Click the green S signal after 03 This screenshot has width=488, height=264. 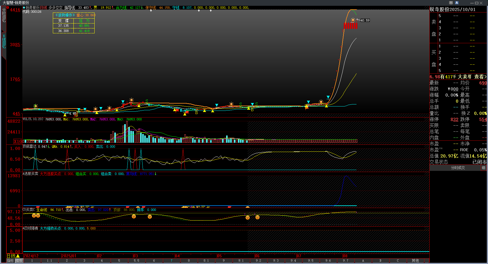[147, 101]
